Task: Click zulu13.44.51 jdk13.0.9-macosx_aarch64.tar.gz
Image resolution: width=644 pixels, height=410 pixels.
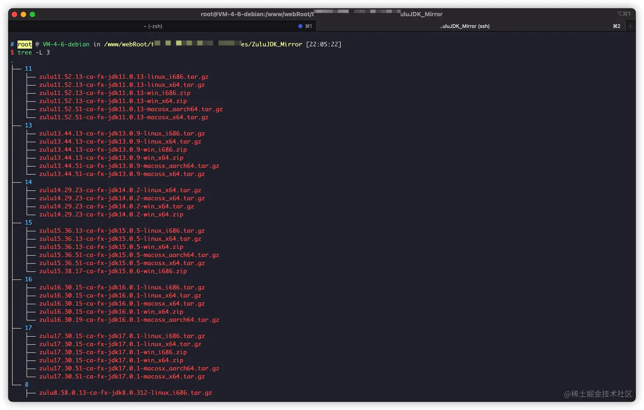Action: tap(129, 166)
